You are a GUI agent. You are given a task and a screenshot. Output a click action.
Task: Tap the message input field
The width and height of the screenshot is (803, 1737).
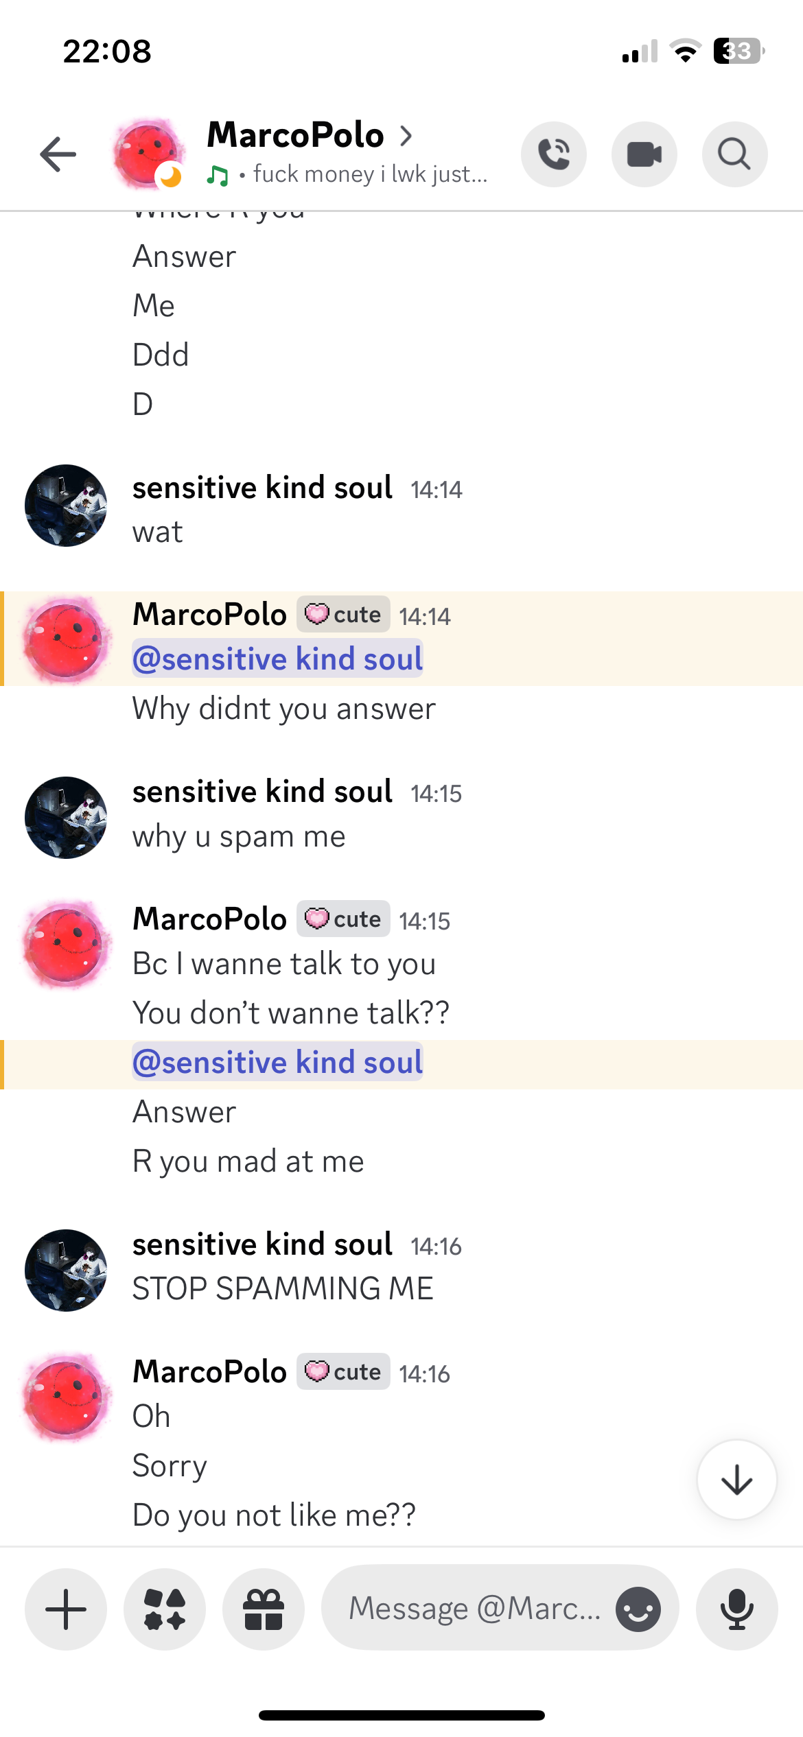[474, 1609]
